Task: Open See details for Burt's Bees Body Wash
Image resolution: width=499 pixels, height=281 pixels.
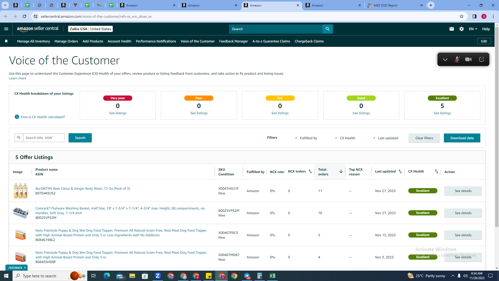Action: (463, 191)
